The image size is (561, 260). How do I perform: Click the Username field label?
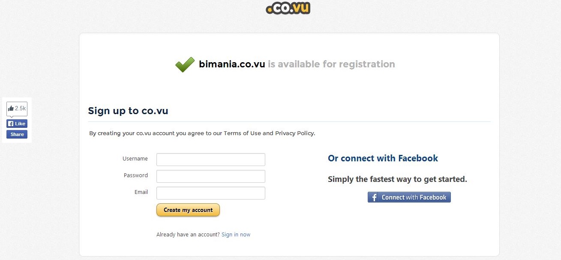pos(135,159)
